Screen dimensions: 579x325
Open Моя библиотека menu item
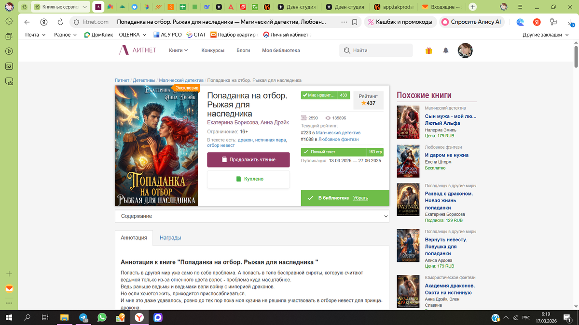[x=281, y=51]
